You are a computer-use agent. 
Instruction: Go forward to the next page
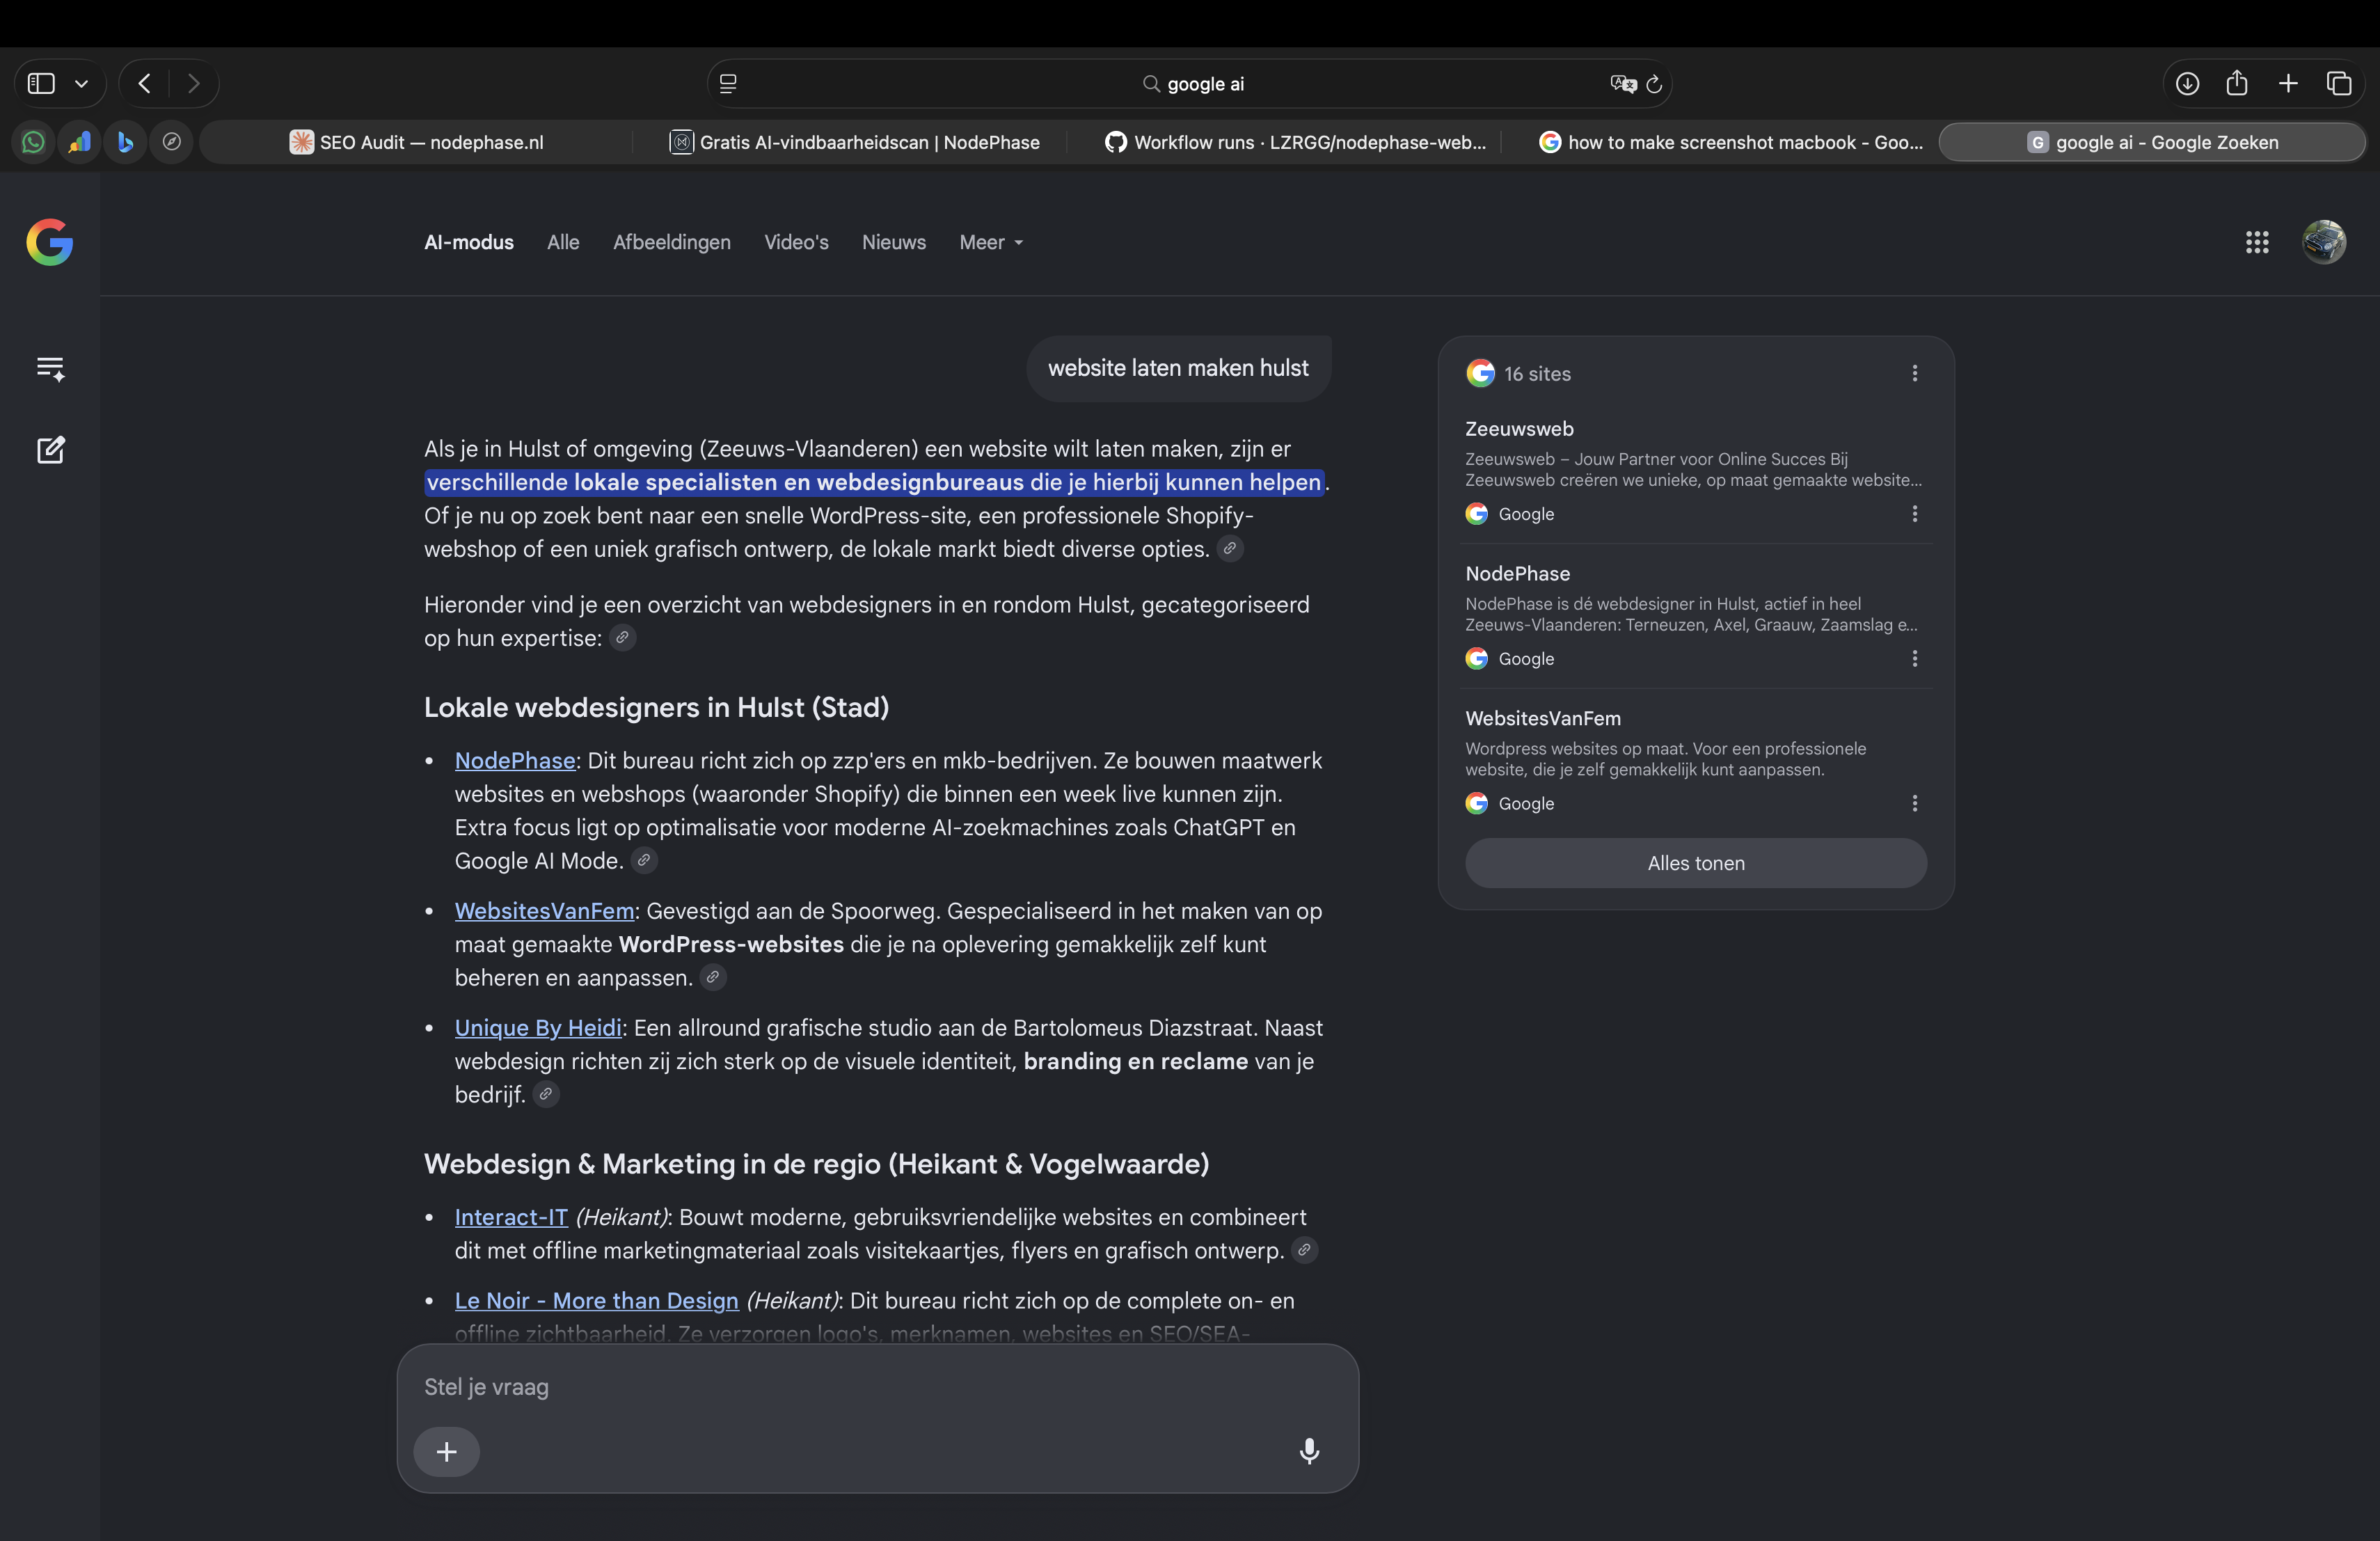pyautogui.click(x=194, y=84)
